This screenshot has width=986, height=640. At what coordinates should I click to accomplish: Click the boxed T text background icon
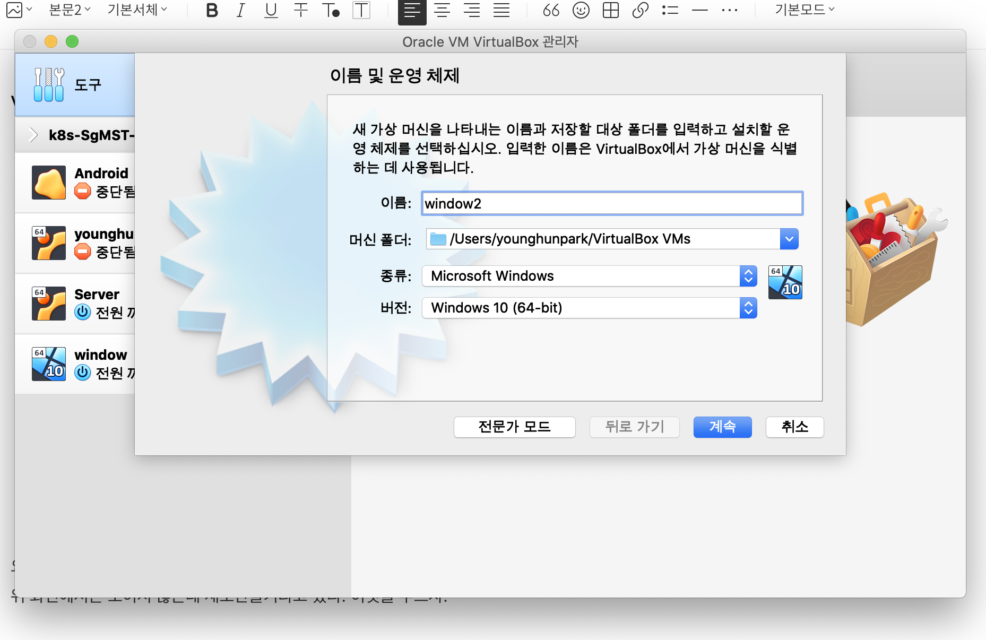pos(361,10)
